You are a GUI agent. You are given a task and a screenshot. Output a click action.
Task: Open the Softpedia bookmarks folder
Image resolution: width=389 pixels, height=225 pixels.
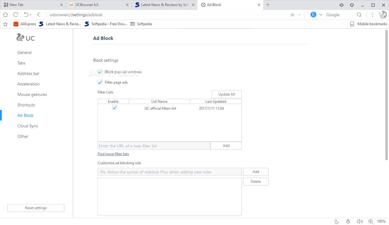(141, 24)
